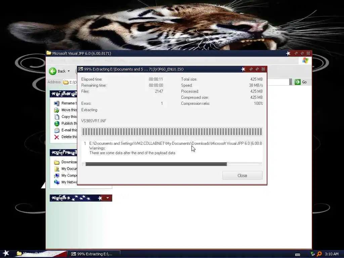Viewport: 344px width, 258px height.
Task: Click the magnifier icon in system tray
Action: click(x=319, y=254)
